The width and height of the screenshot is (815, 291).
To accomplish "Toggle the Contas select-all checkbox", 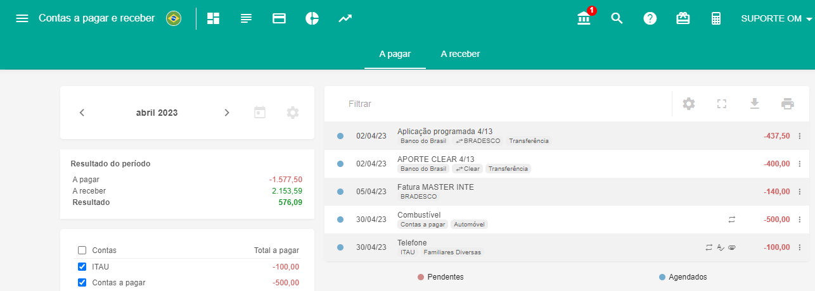I will 82,250.
